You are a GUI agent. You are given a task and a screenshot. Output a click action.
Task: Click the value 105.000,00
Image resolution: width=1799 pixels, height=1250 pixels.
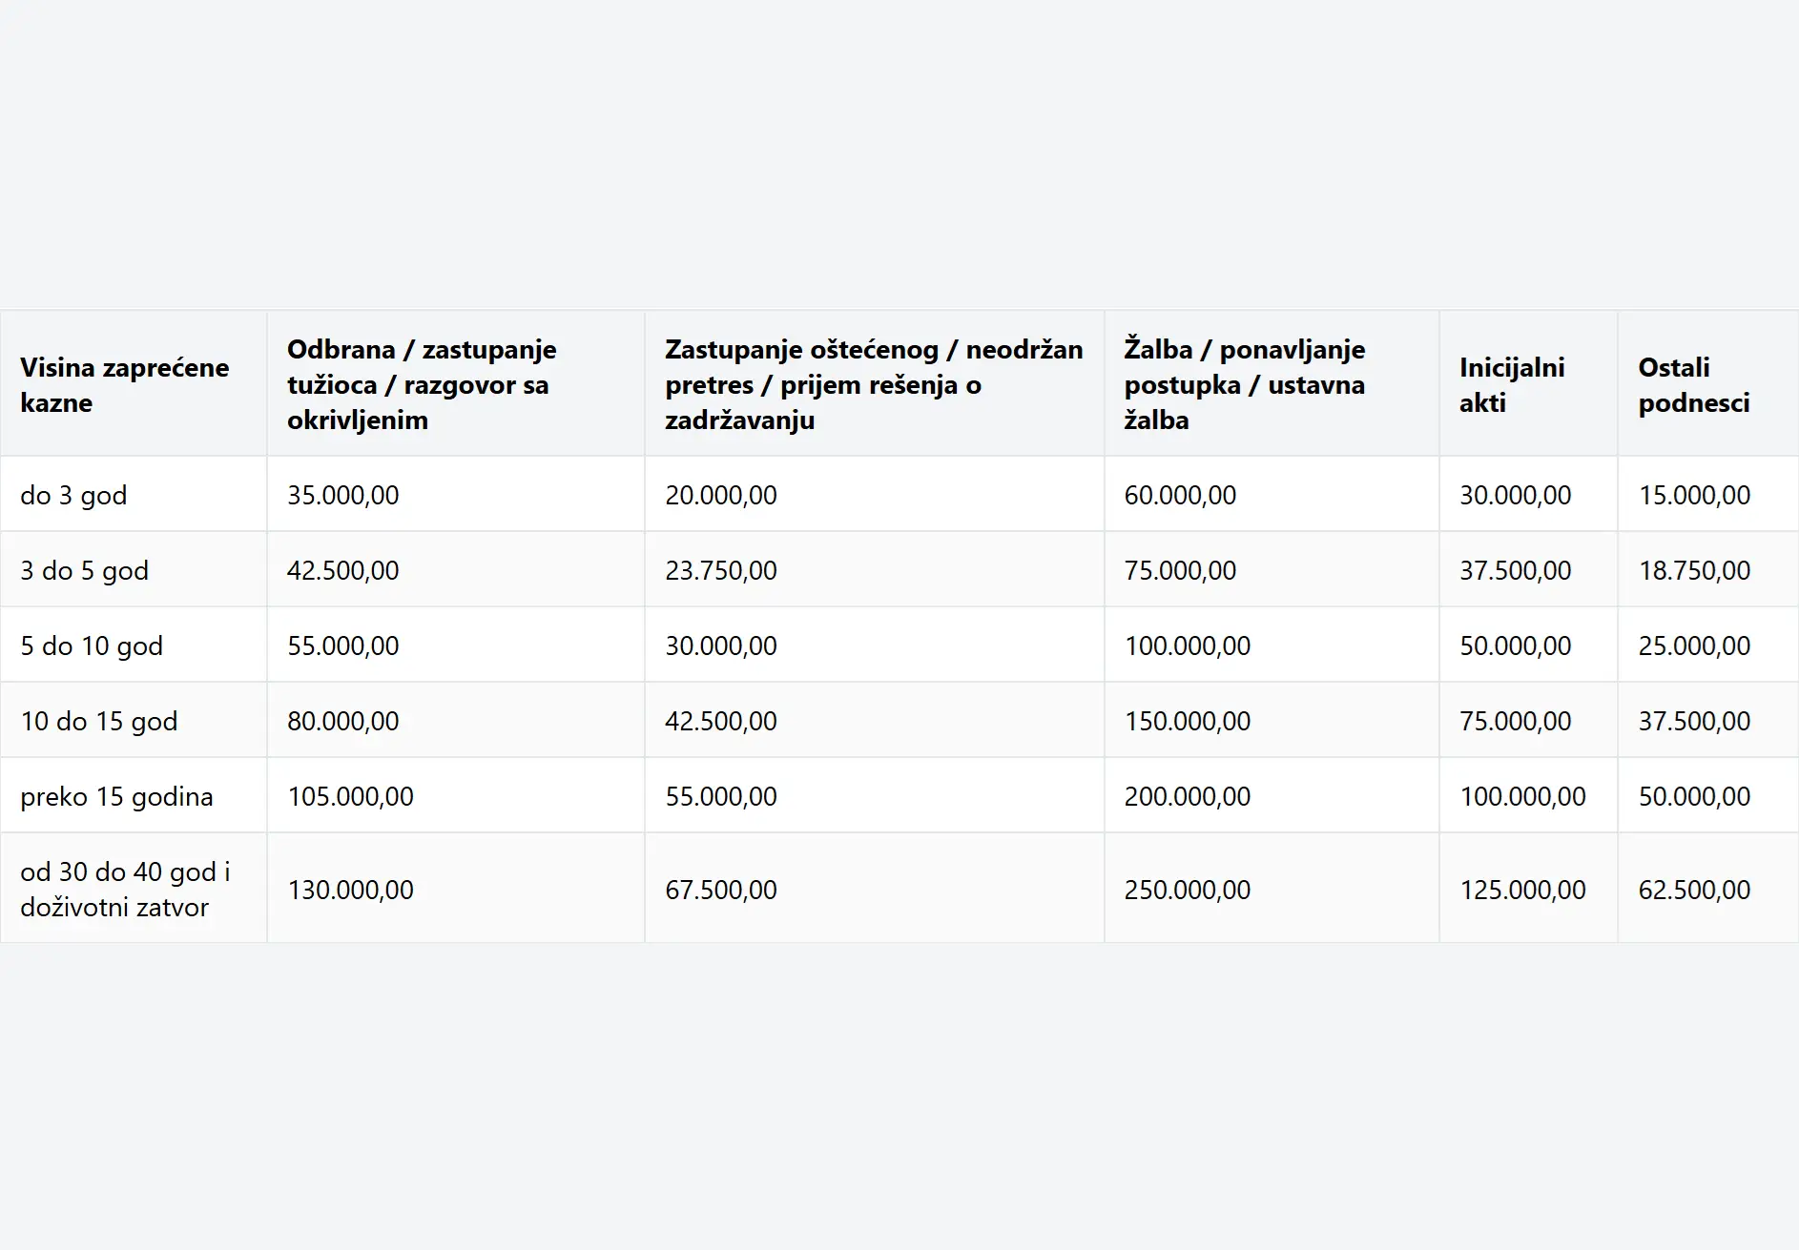pyautogui.click(x=351, y=796)
